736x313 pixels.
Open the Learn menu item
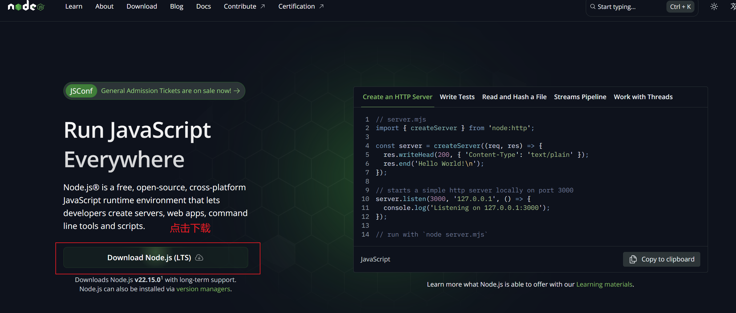(74, 6)
